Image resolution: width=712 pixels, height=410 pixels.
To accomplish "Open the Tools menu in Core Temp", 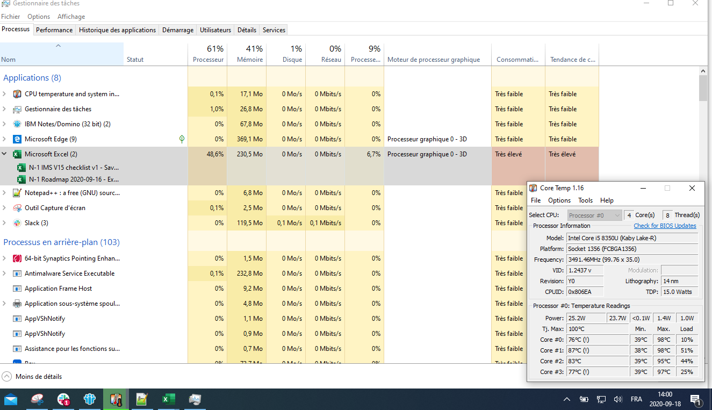I will pyautogui.click(x=585, y=200).
